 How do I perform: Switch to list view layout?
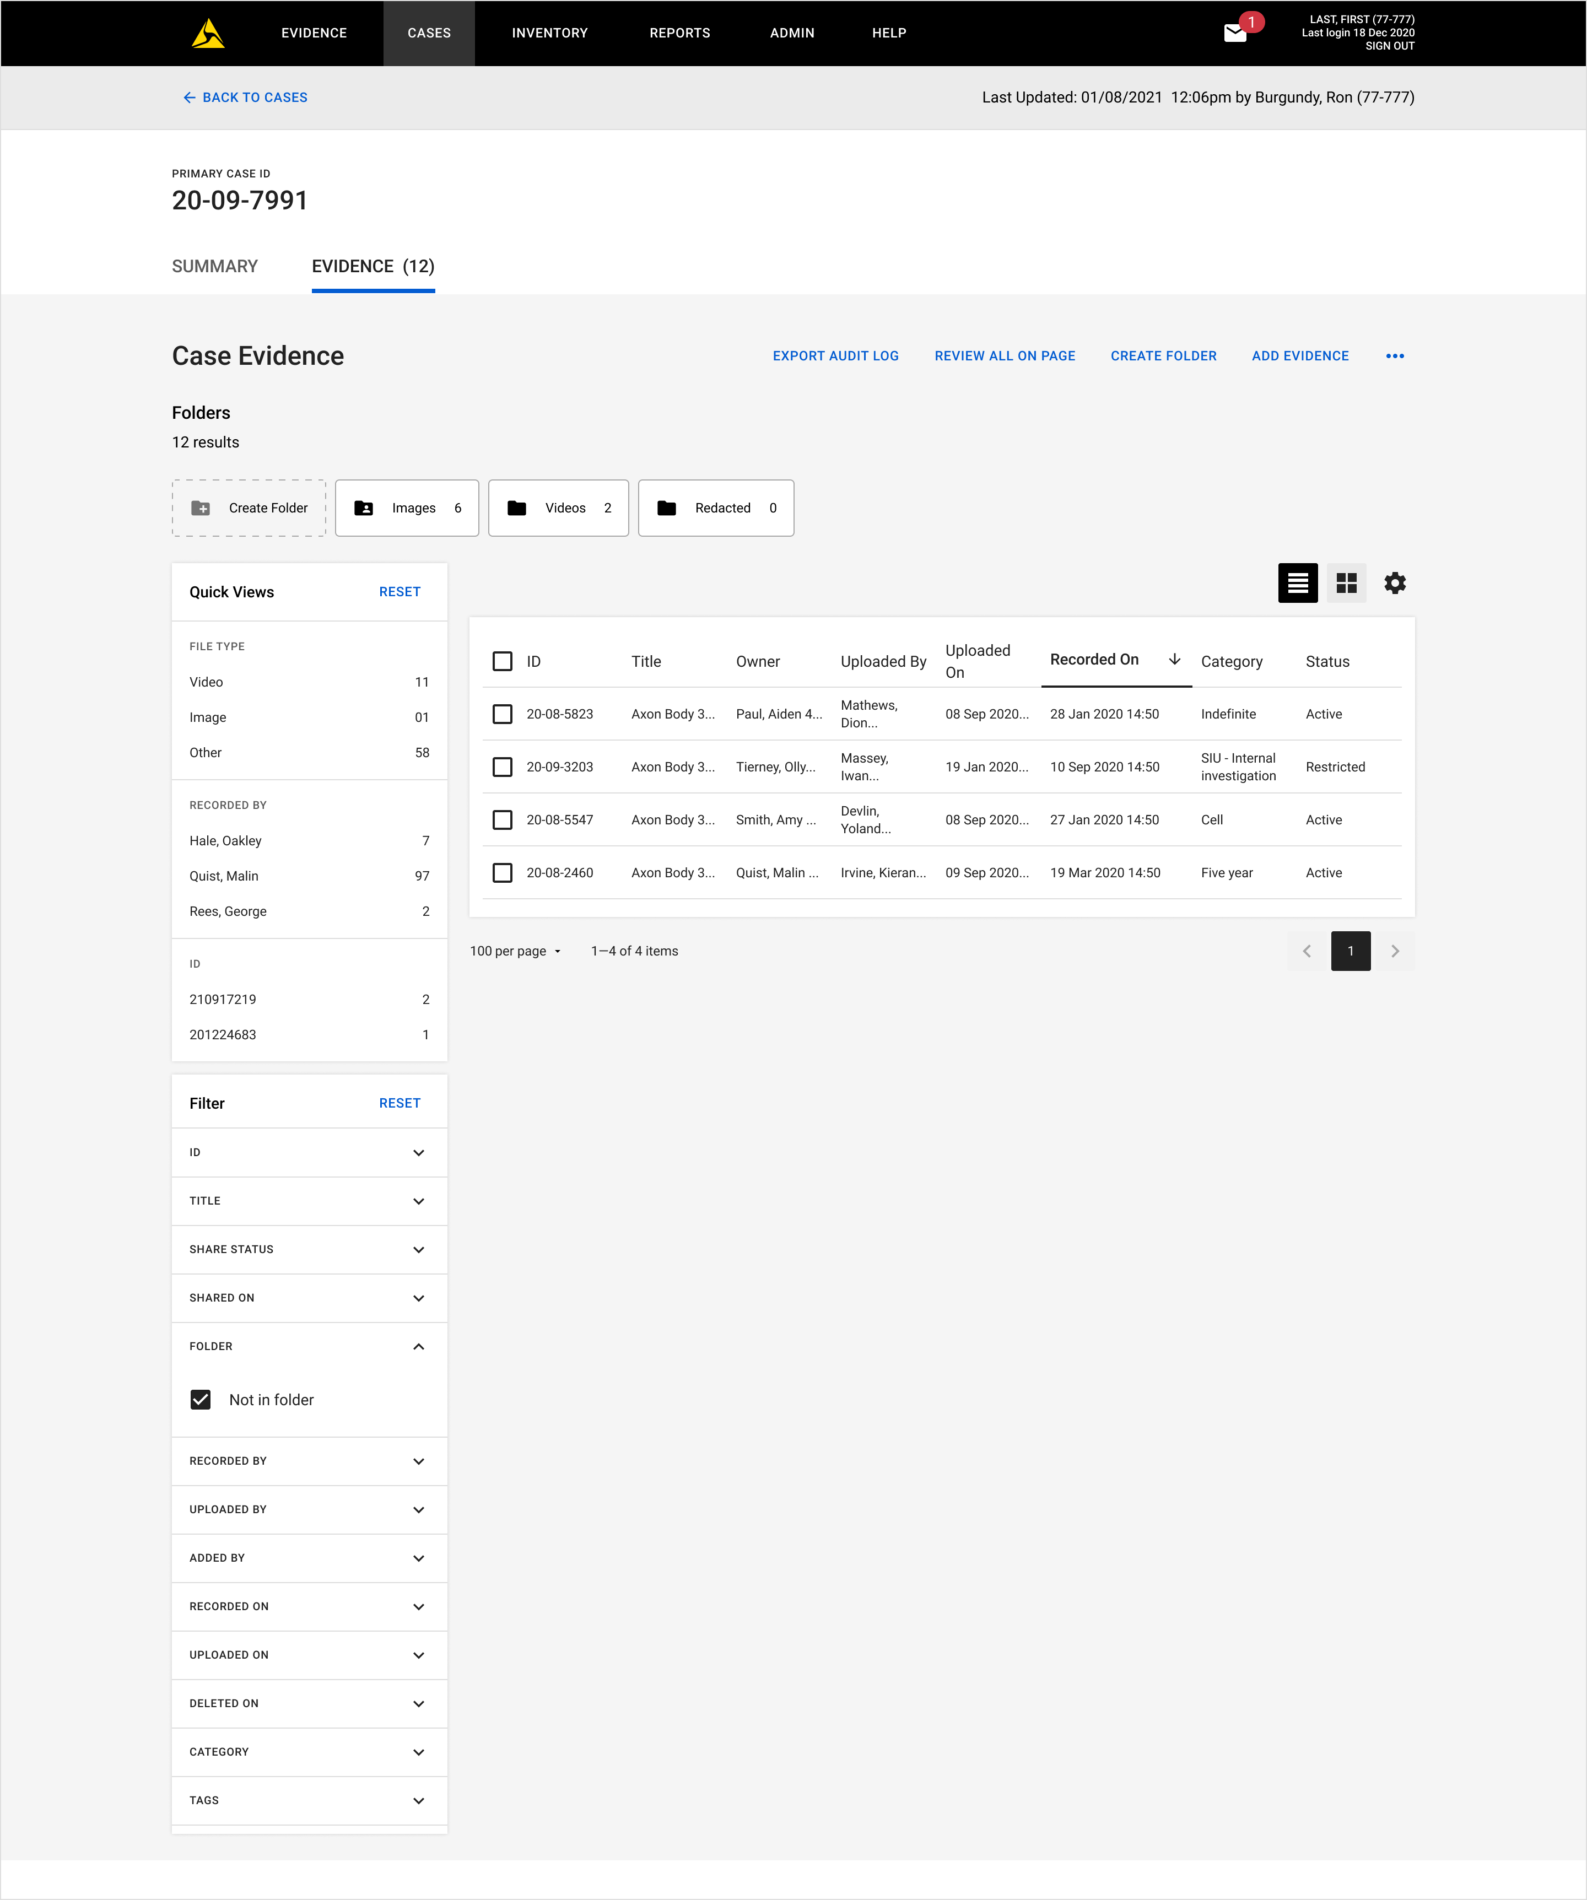tap(1298, 582)
